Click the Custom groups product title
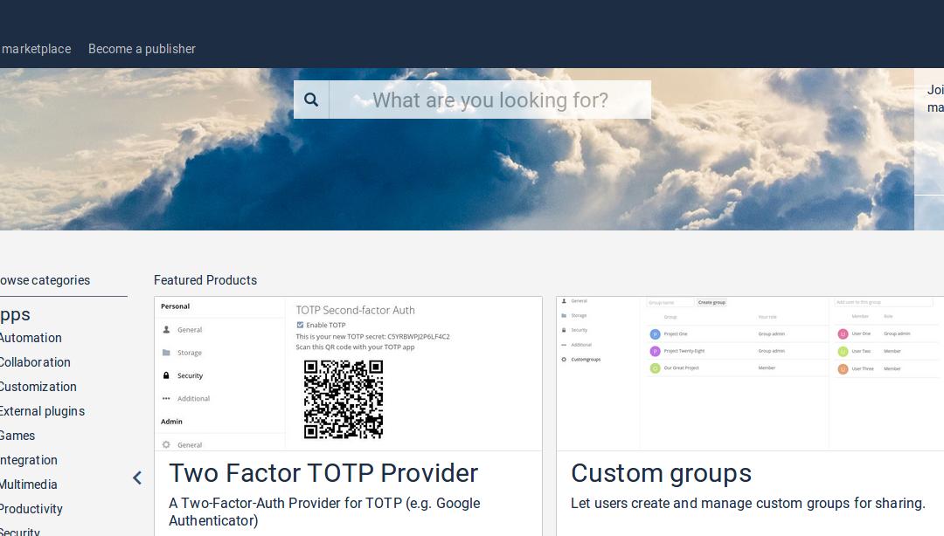Screen dimensions: 944x536 (x=661, y=473)
